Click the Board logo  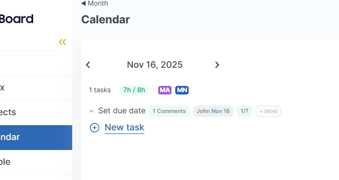coord(17,19)
